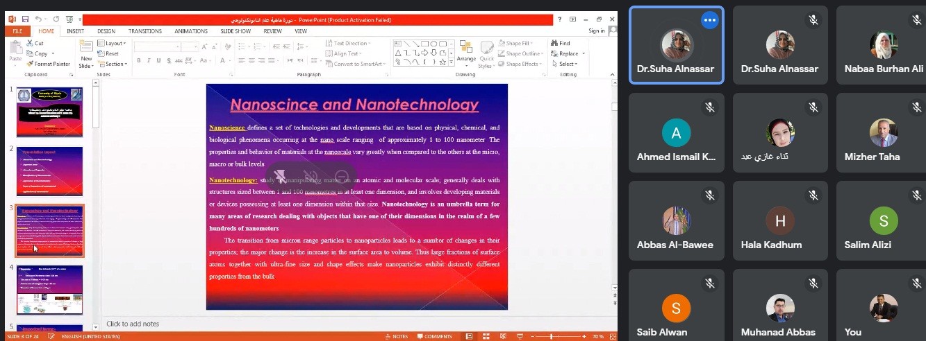Open the Clipboard pane launcher
The image size is (926, 341).
(x=71, y=74)
